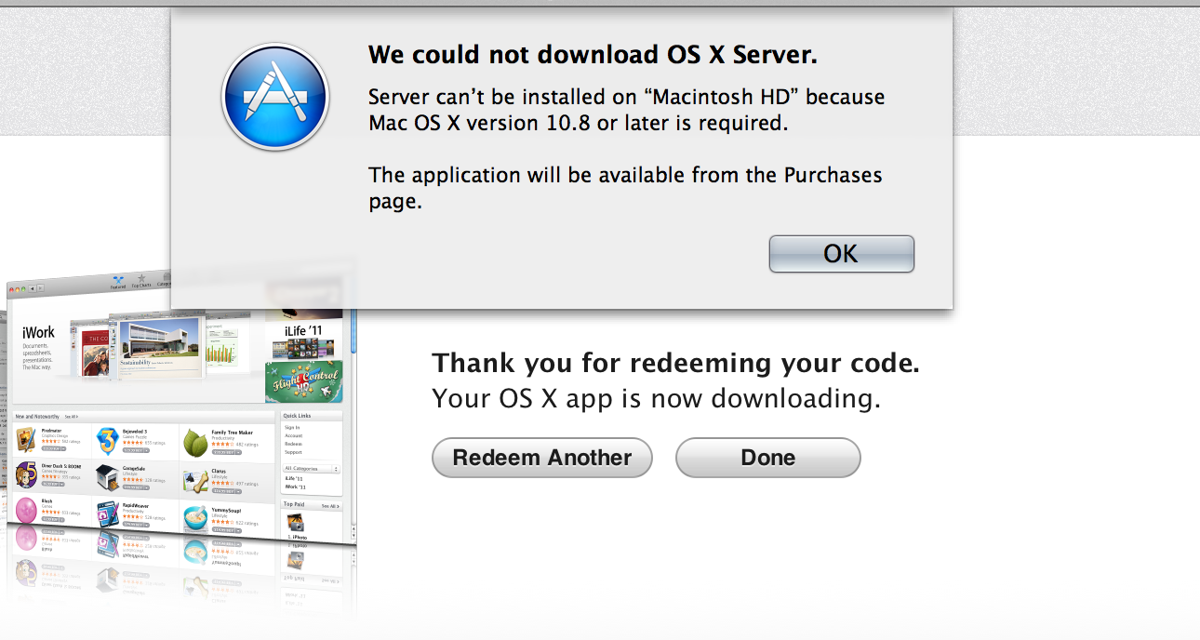Click "Your OS X app is now downloading." text
Viewport: 1200px width, 640px height.
point(656,399)
